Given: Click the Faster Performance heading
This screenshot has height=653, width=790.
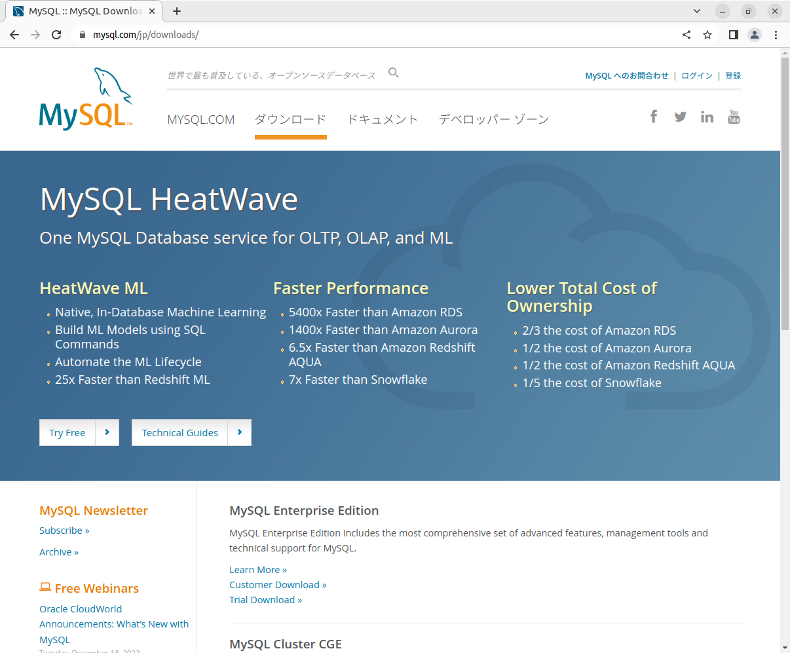Looking at the screenshot, I should click(x=350, y=288).
